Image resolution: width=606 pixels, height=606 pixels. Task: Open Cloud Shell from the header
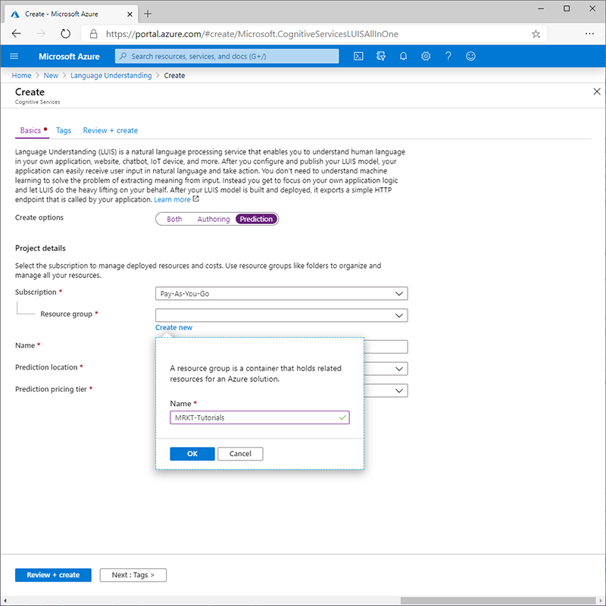click(358, 56)
